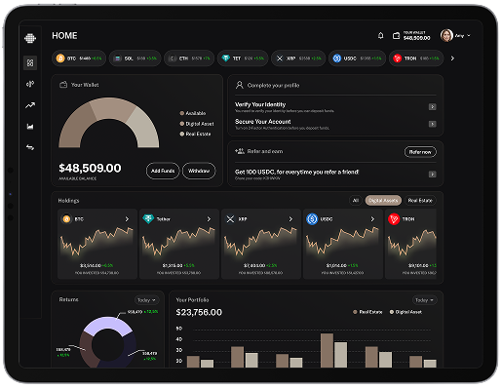The height and width of the screenshot is (389, 502).
Task: Click the XRP coin icon in Holdings
Action: [230, 219]
